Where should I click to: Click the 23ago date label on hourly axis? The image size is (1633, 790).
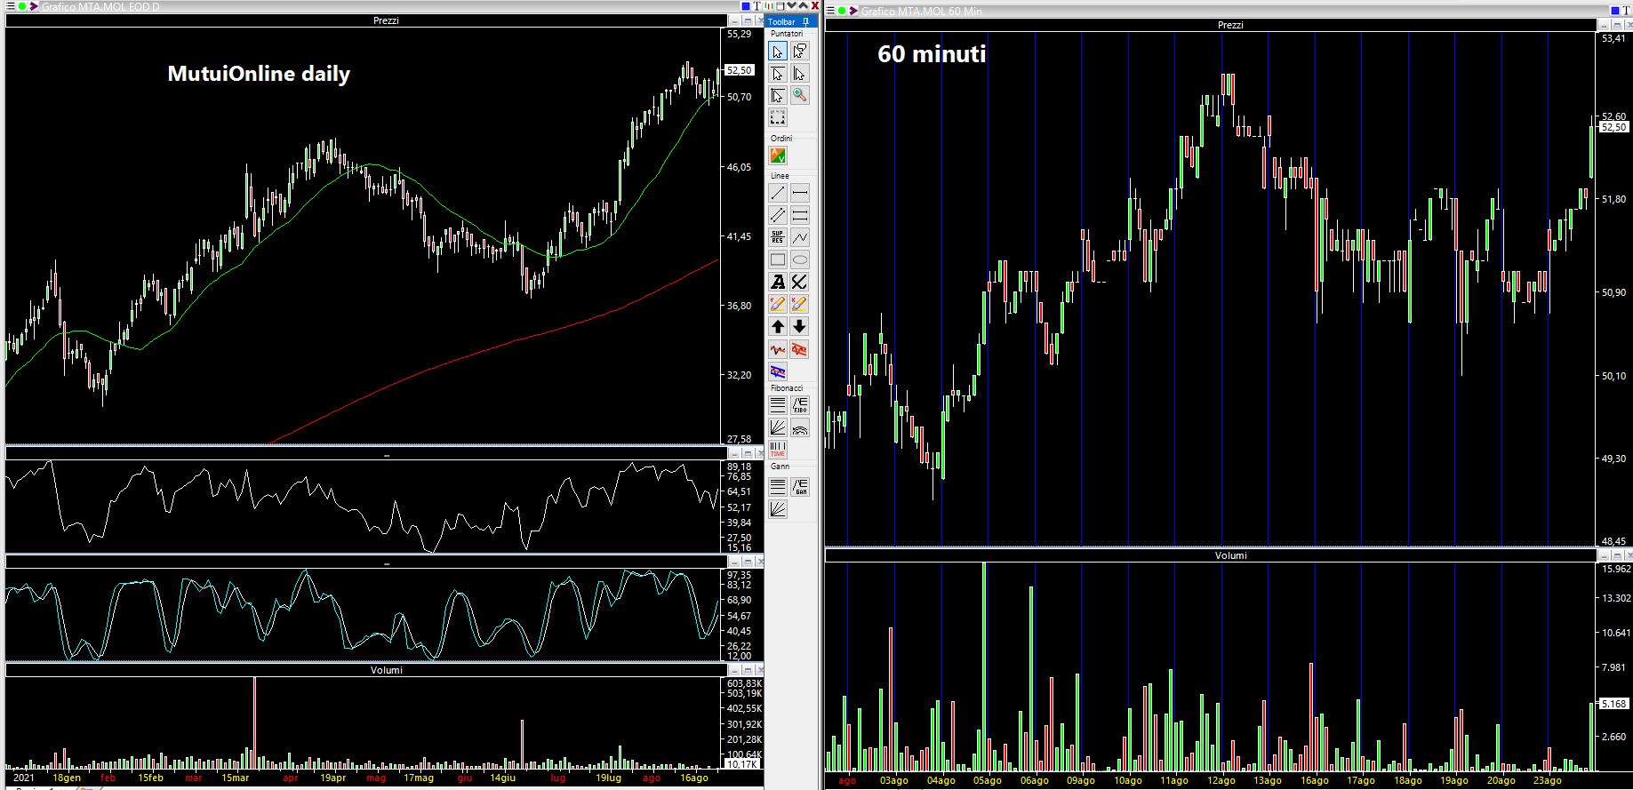[x=1547, y=781]
